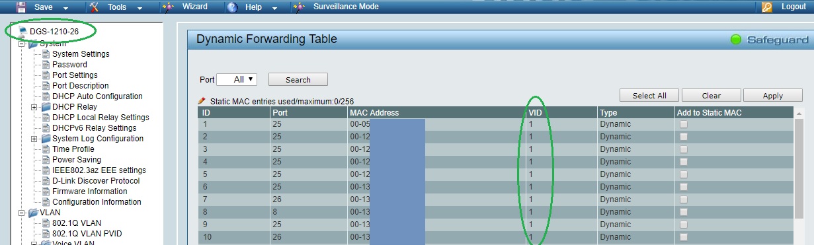Image resolution: width=814 pixels, height=245 pixels.
Task: Click the DHCP Relay folder icon
Action: coord(46,107)
